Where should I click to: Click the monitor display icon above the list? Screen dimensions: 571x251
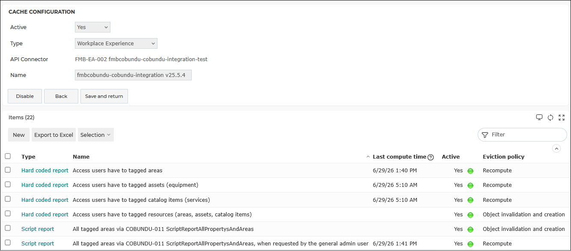pos(539,117)
